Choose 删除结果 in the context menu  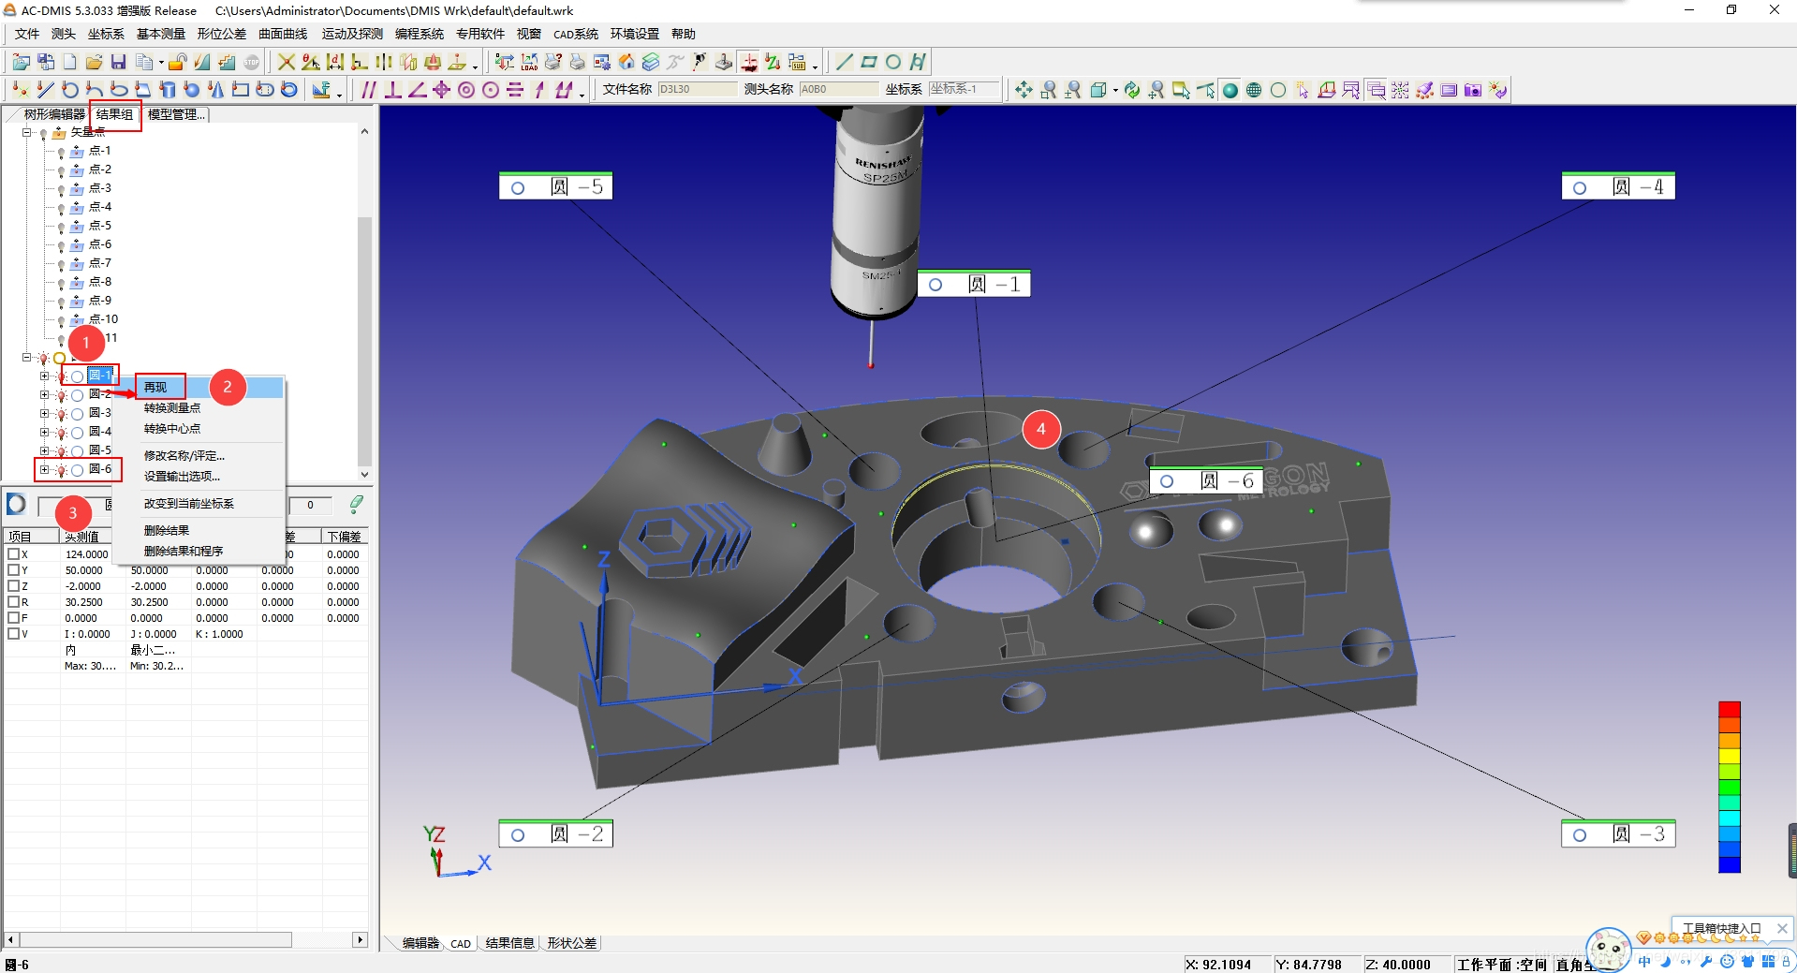pyautogui.click(x=167, y=530)
